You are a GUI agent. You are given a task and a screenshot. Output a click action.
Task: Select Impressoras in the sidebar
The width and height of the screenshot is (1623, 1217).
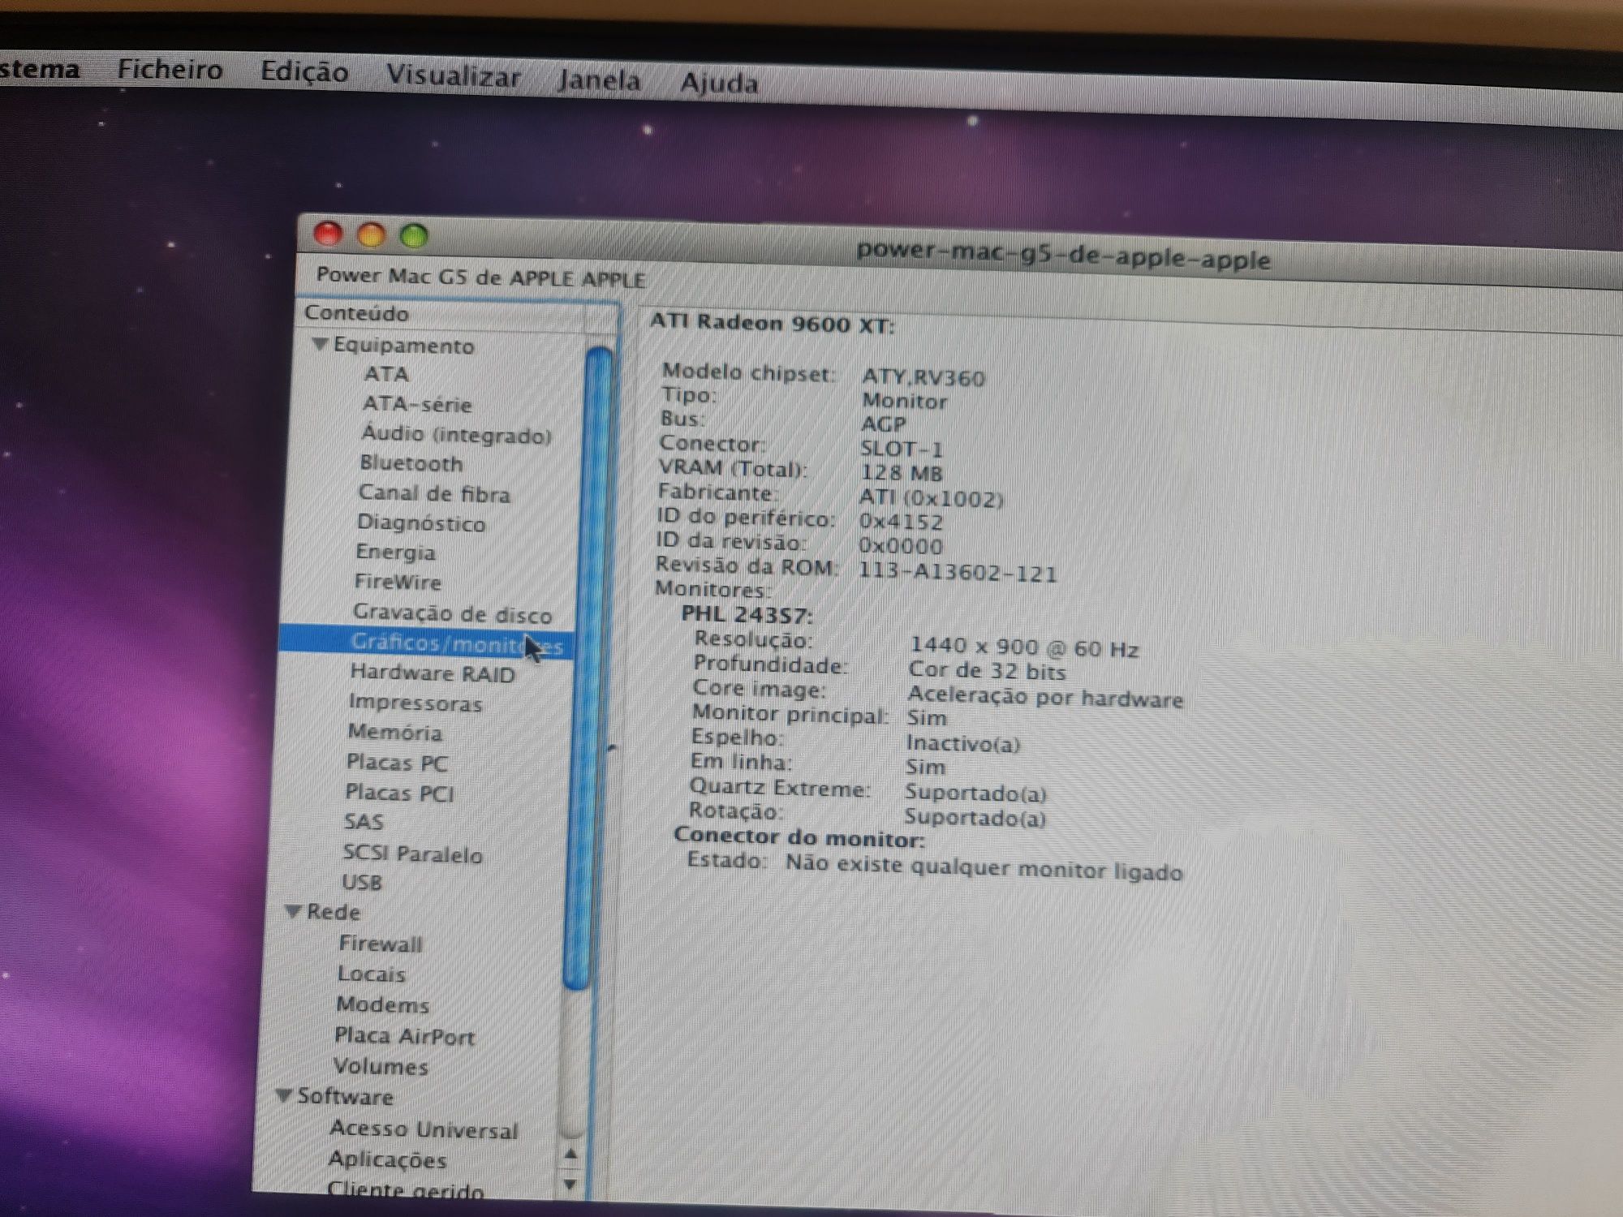point(415,703)
